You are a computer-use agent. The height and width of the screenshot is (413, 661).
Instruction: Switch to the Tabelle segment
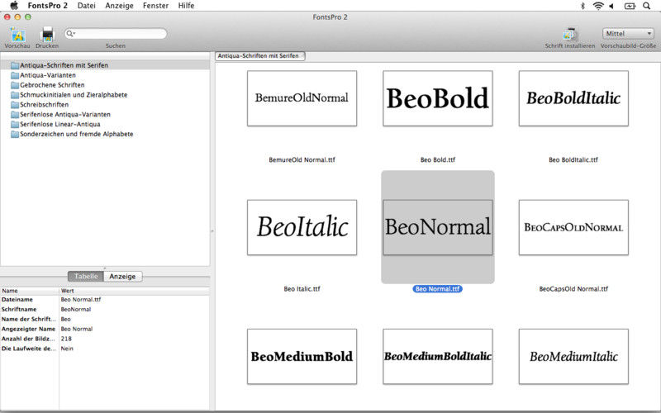86,276
